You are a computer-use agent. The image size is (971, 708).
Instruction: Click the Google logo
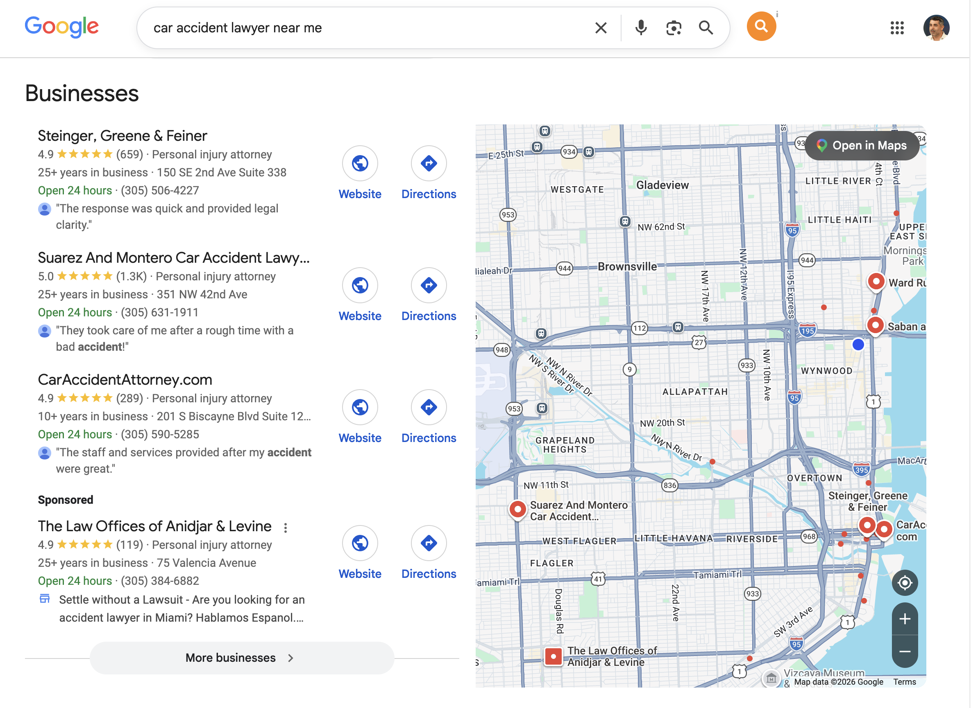tap(62, 27)
